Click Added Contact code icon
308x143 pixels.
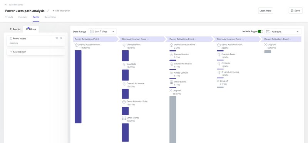click(x=171, y=73)
